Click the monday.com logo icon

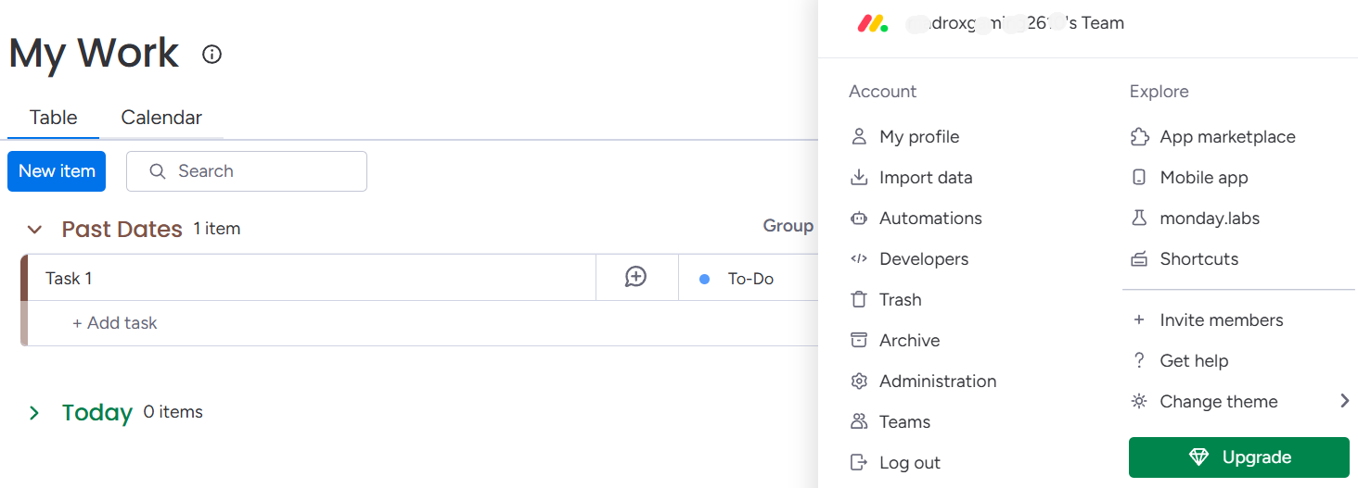click(872, 23)
